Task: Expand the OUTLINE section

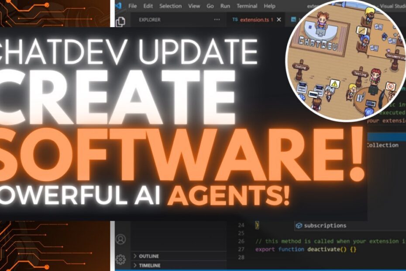Action: pos(179,256)
